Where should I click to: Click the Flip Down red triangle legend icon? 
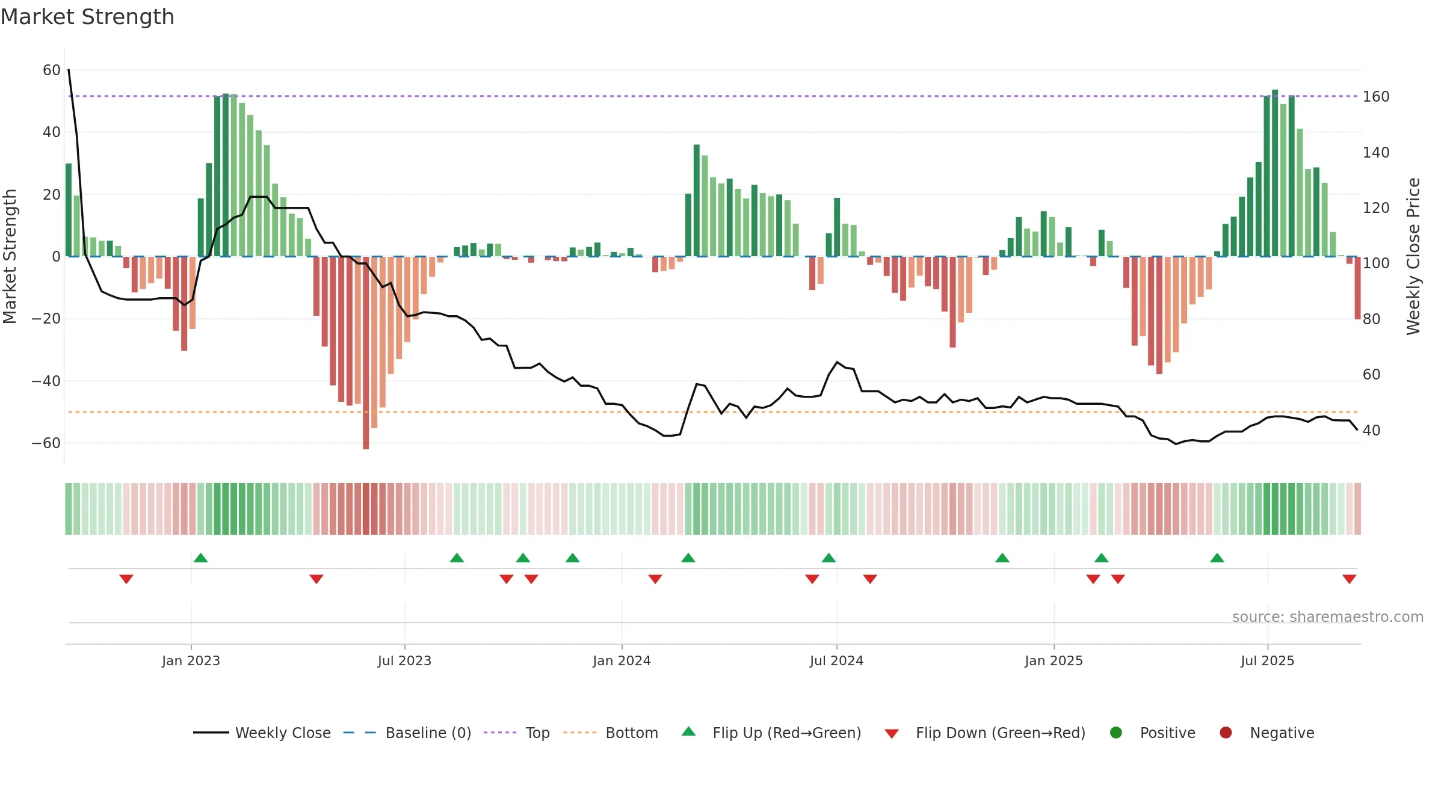click(892, 734)
